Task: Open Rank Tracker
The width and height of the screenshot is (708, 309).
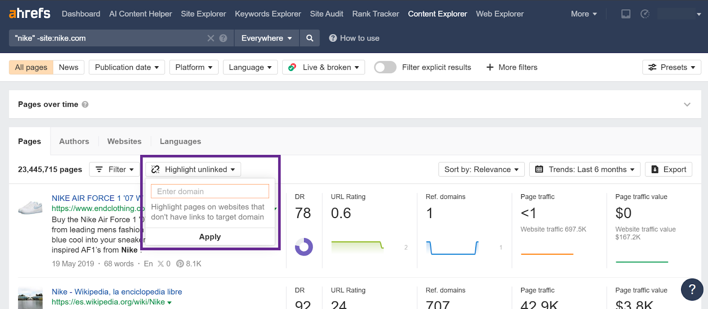Action: click(x=376, y=14)
